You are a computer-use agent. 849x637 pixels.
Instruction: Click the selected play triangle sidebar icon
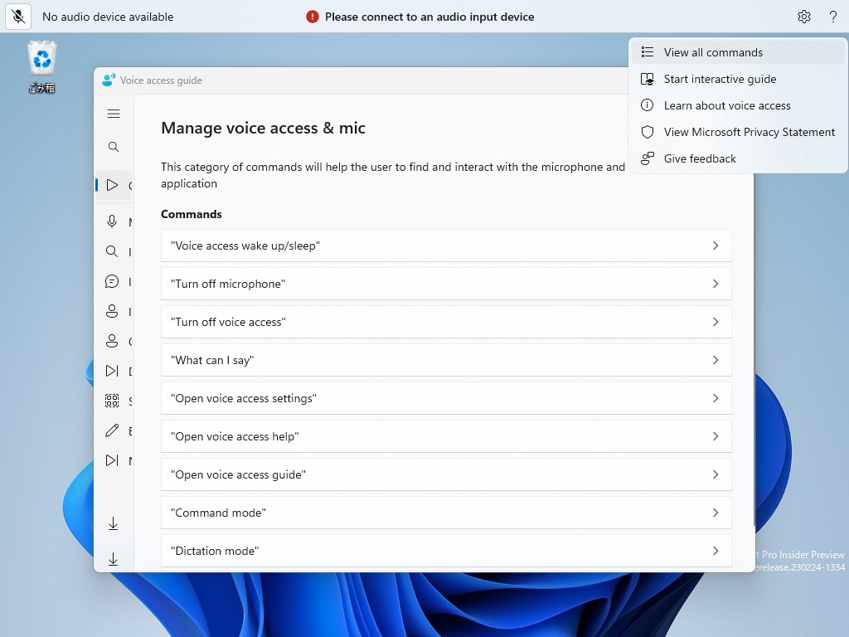point(112,186)
